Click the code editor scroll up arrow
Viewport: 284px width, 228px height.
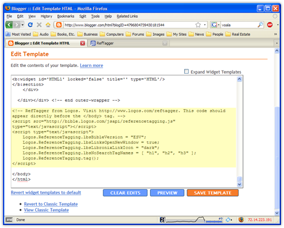pyautogui.click(x=239, y=79)
